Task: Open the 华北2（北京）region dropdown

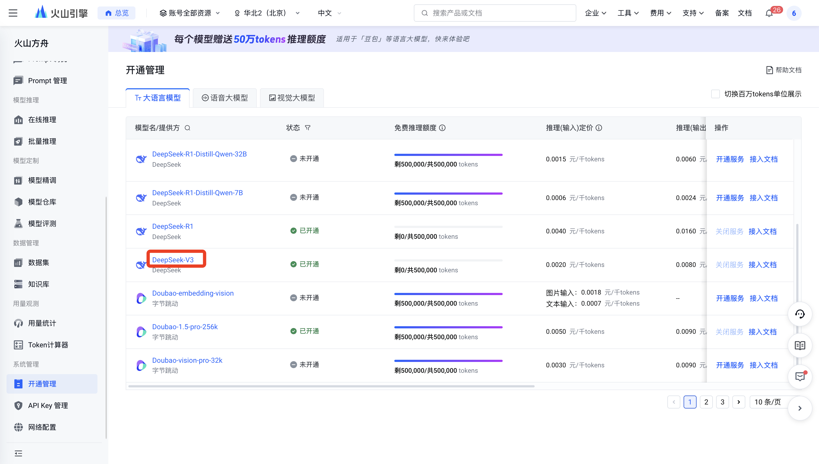Action: [267, 13]
